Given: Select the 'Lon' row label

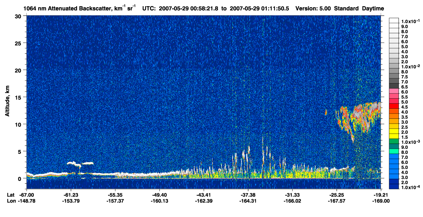Looking at the screenshot, I should (x=11, y=201).
